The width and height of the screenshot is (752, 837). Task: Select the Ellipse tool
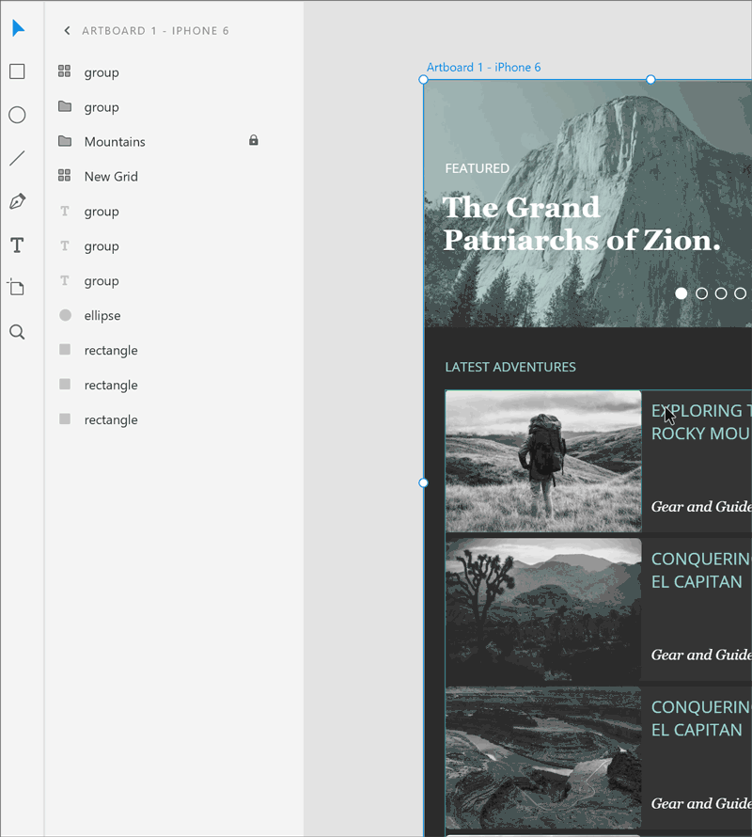[x=17, y=115]
